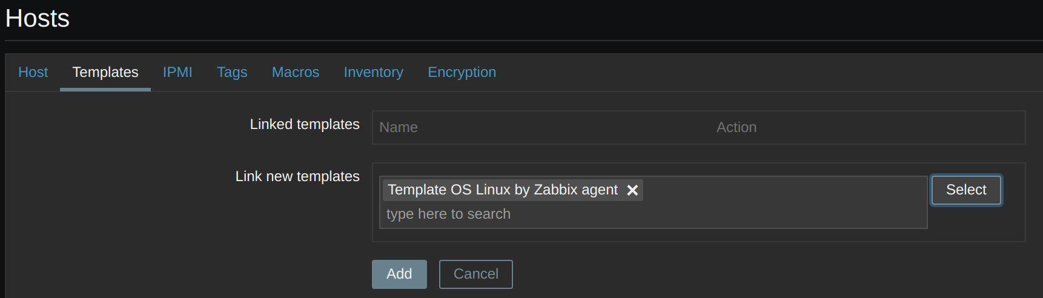Click the Hosts page heading
This screenshot has height=298, width=1043.
[x=38, y=18]
